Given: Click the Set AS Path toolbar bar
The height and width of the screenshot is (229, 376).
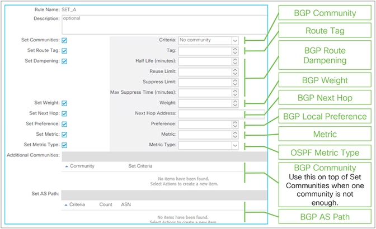Looking at the screenshot, I should tap(164, 195).
